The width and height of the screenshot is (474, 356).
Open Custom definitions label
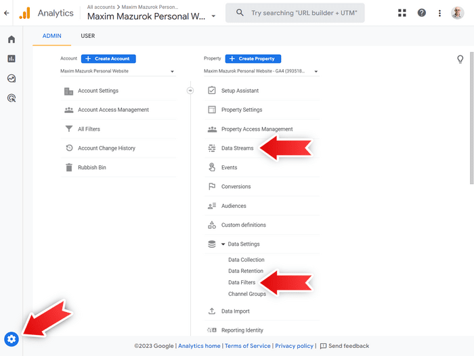[x=243, y=225]
